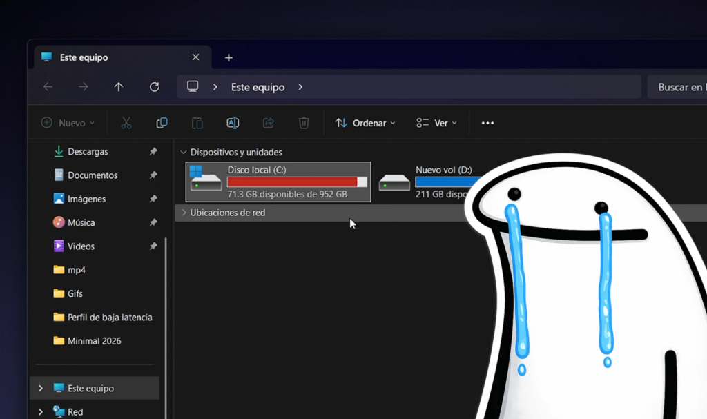Refresh the Este equipo view
The height and width of the screenshot is (419, 707).
[x=154, y=86]
